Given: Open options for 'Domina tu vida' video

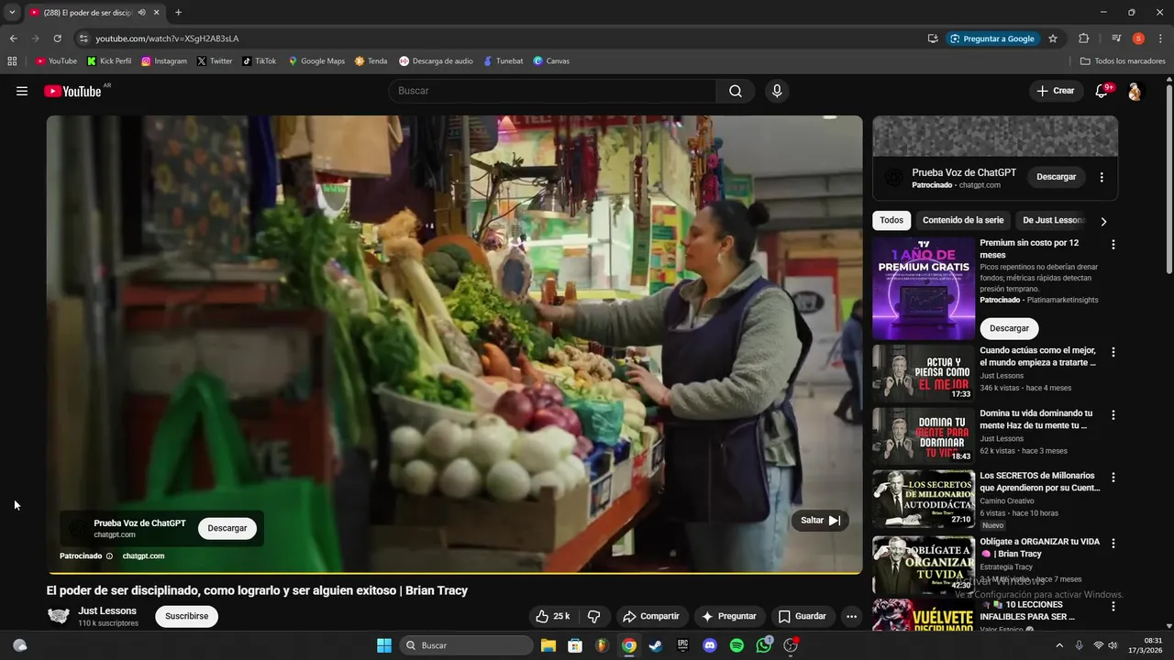Looking at the screenshot, I should pyautogui.click(x=1113, y=415).
